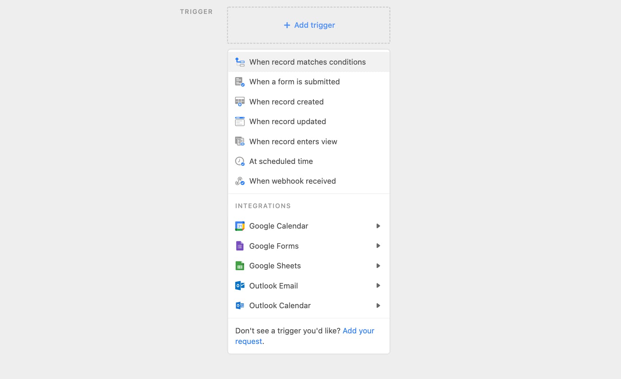Click the record matches conditions icon

coord(240,62)
